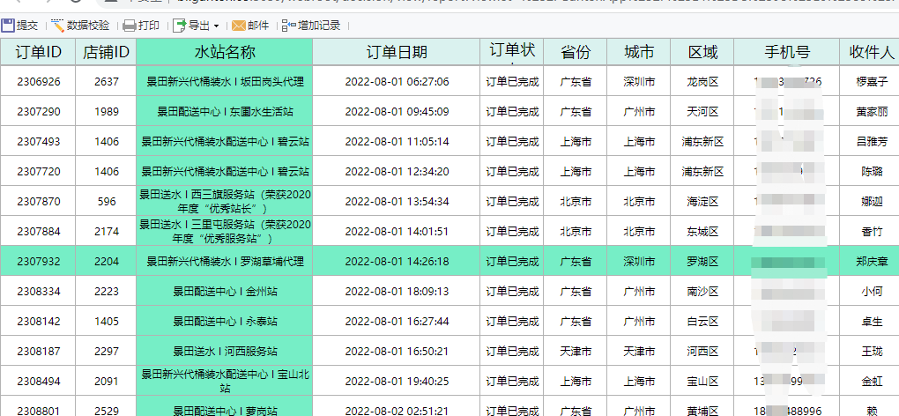Click store ID cell 2637
899x416 pixels.
(106, 81)
